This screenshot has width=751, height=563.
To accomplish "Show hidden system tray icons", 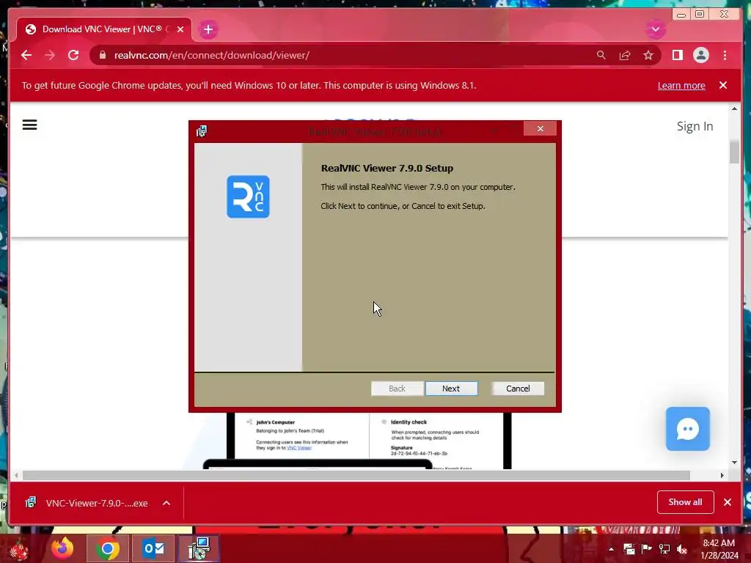I will click(611, 549).
